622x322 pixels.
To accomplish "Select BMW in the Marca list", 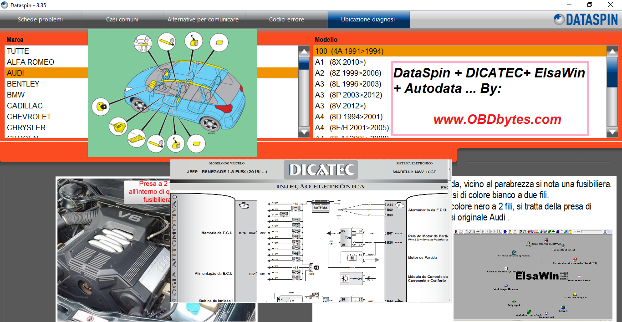I will 16,95.
